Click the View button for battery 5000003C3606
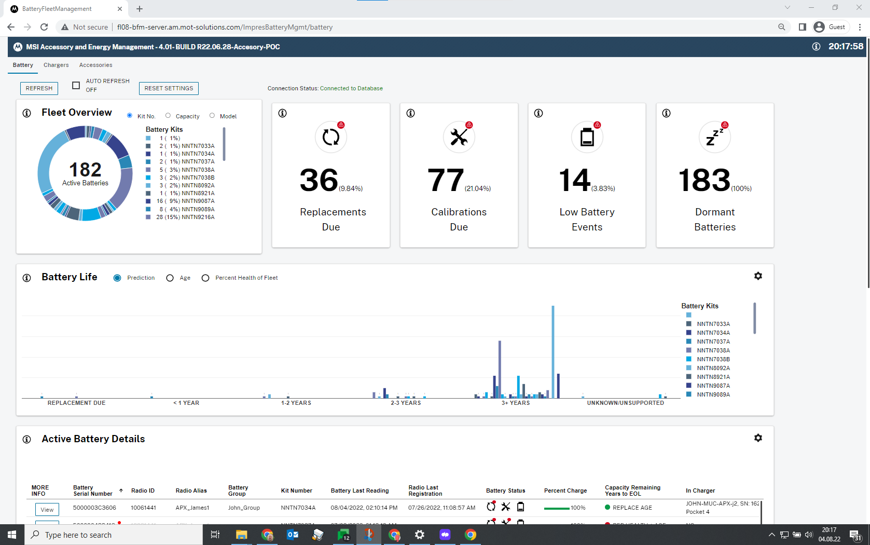This screenshot has width=870, height=545. click(x=47, y=509)
